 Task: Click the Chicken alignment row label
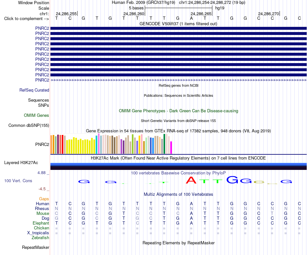point(41,228)
